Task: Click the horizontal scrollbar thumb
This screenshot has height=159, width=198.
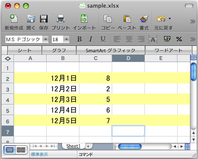Action: coord(130,146)
